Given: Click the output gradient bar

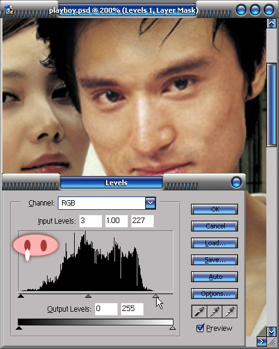Looking at the screenshot, I should tap(96, 322).
